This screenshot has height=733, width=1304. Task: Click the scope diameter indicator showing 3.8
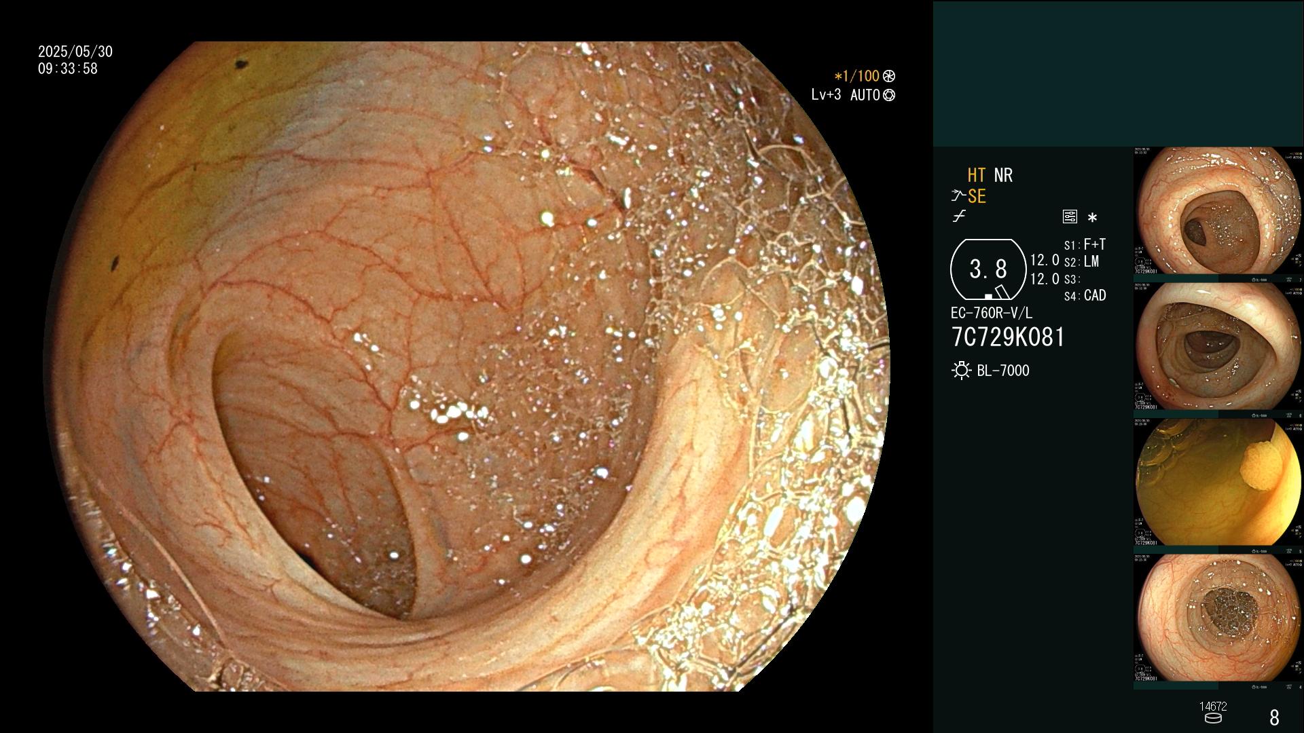988,269
